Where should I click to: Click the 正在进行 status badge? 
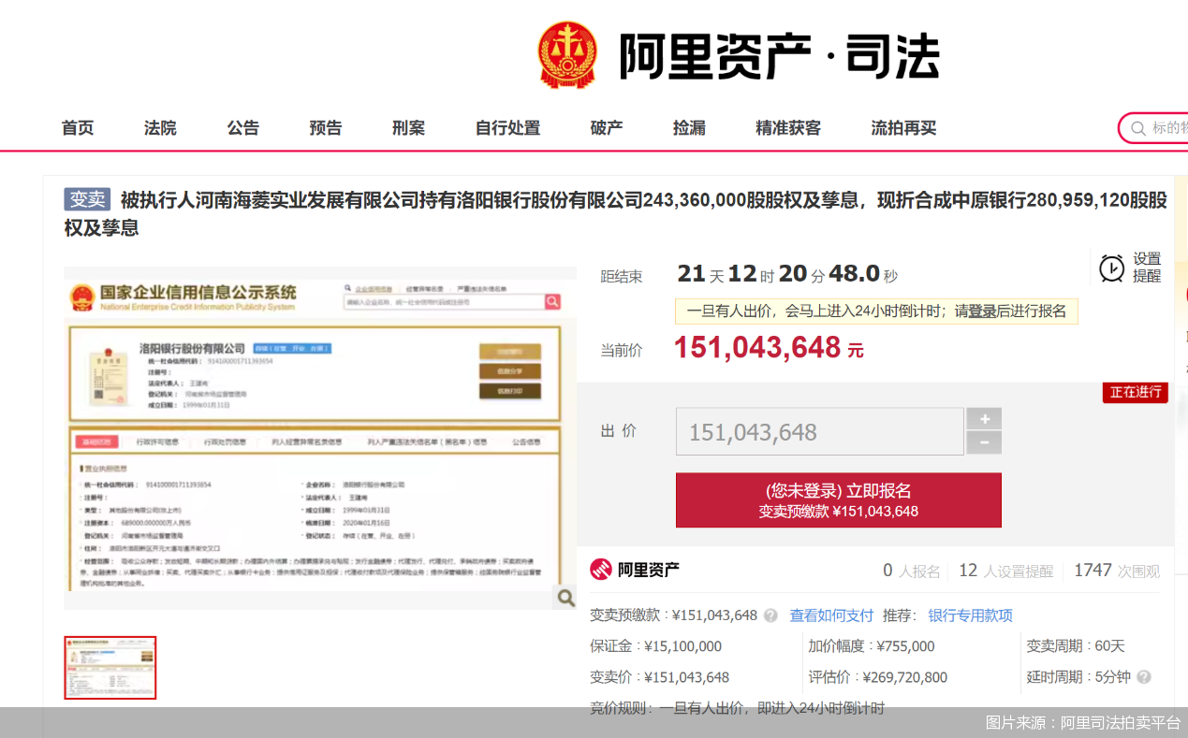click(x=1135, y=393)
